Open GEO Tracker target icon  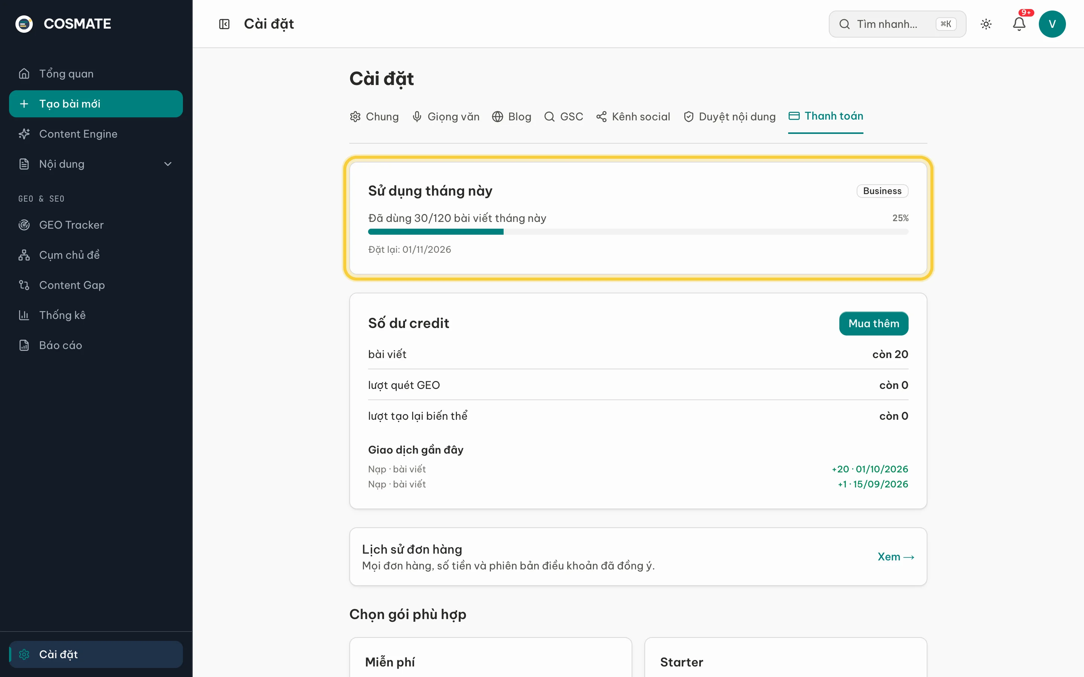(24, 225)
